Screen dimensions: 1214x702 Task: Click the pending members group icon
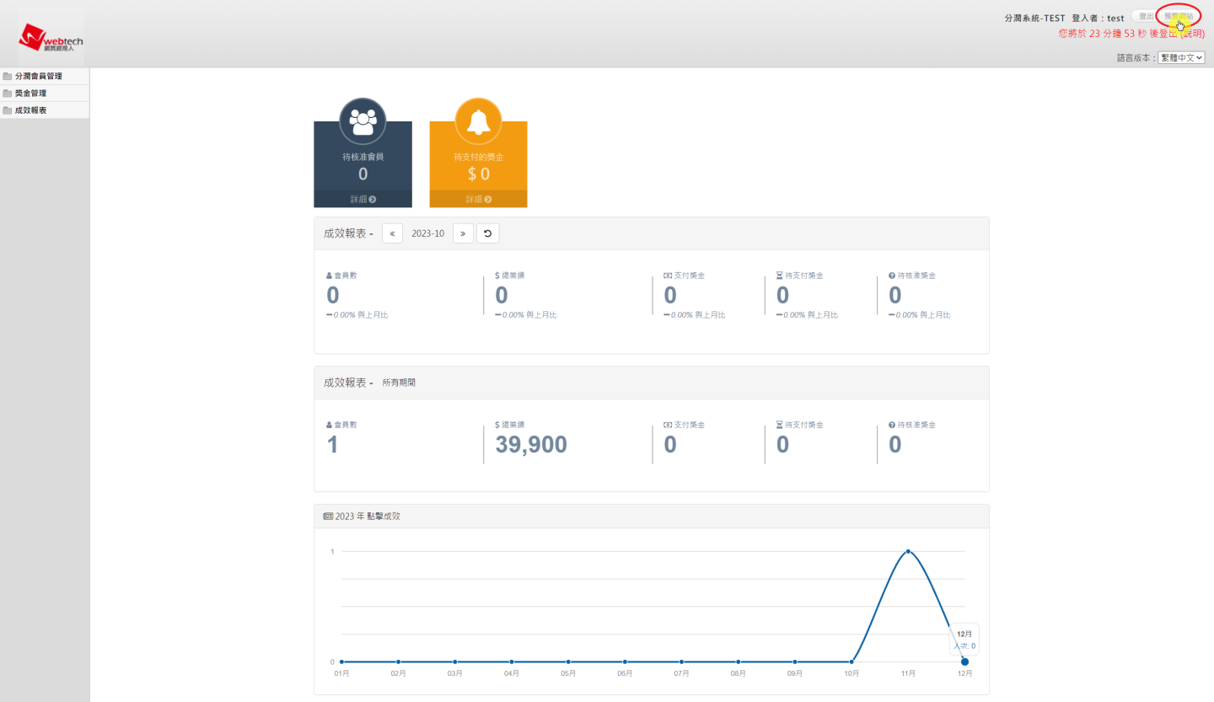point(363,121)
